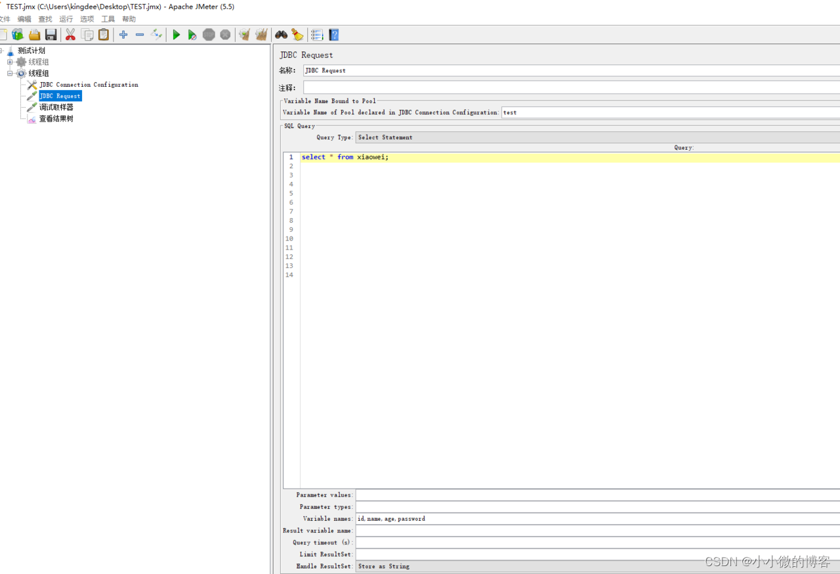840x574 pixels.
Task: Open the Query Type Select Statement dropdown
Action: (597, 137)
